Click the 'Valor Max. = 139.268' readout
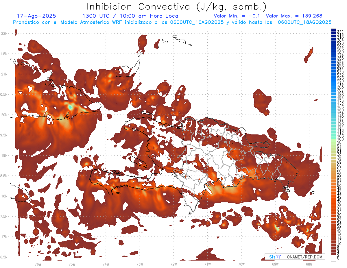This screenshot has height=268, width=347. click(x=294, y=16)
